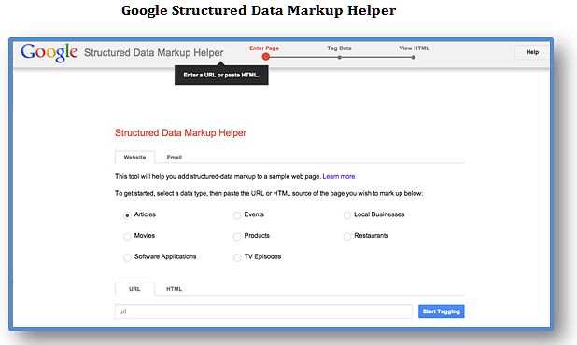Choose the Events data type
The width and height of the screenshot is (577, 345).
pos(237,215)
